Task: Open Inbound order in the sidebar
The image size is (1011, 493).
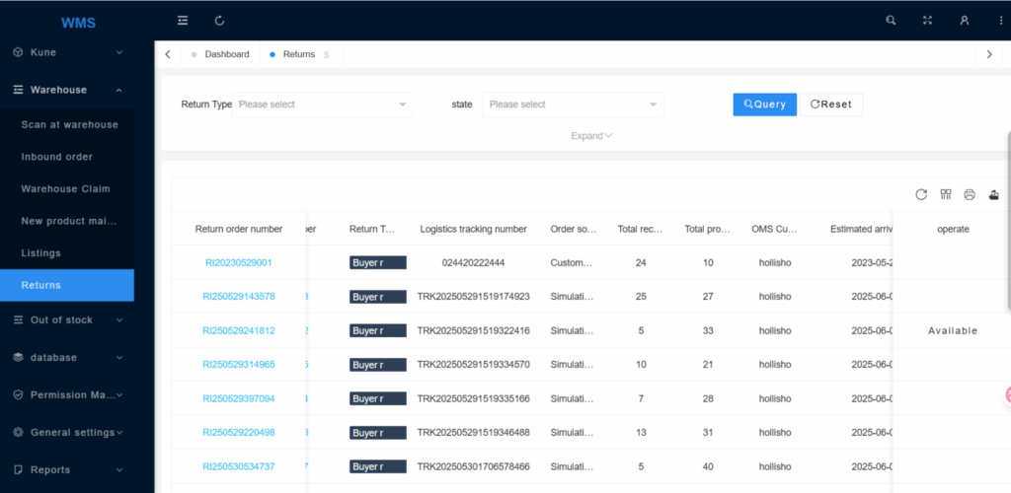Action: 57,157
